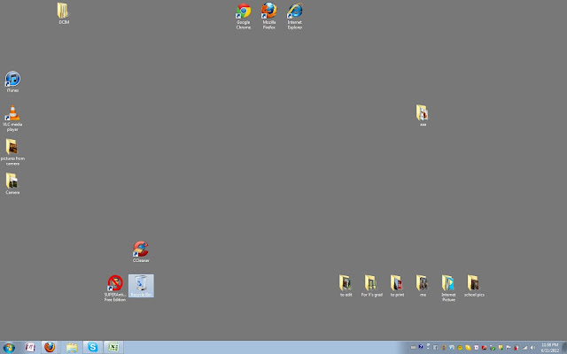Select the Google Chrome desktop shortcut
The height and width of the screenshot is (354, 567).
(244, 16)
